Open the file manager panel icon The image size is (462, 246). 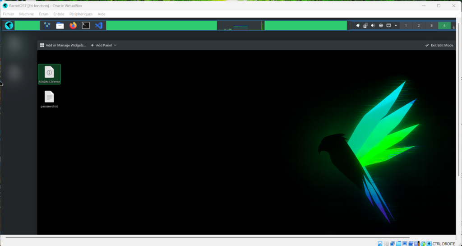60,26
